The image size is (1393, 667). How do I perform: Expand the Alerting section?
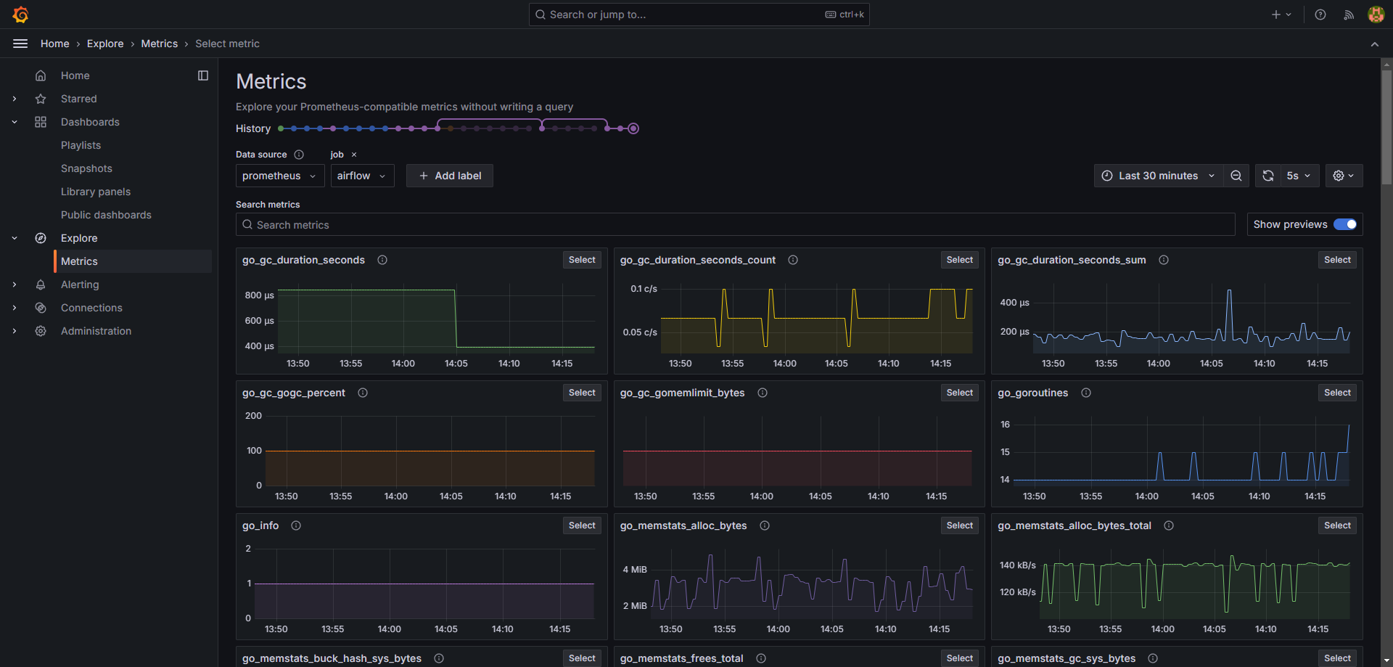coord(15,285)
